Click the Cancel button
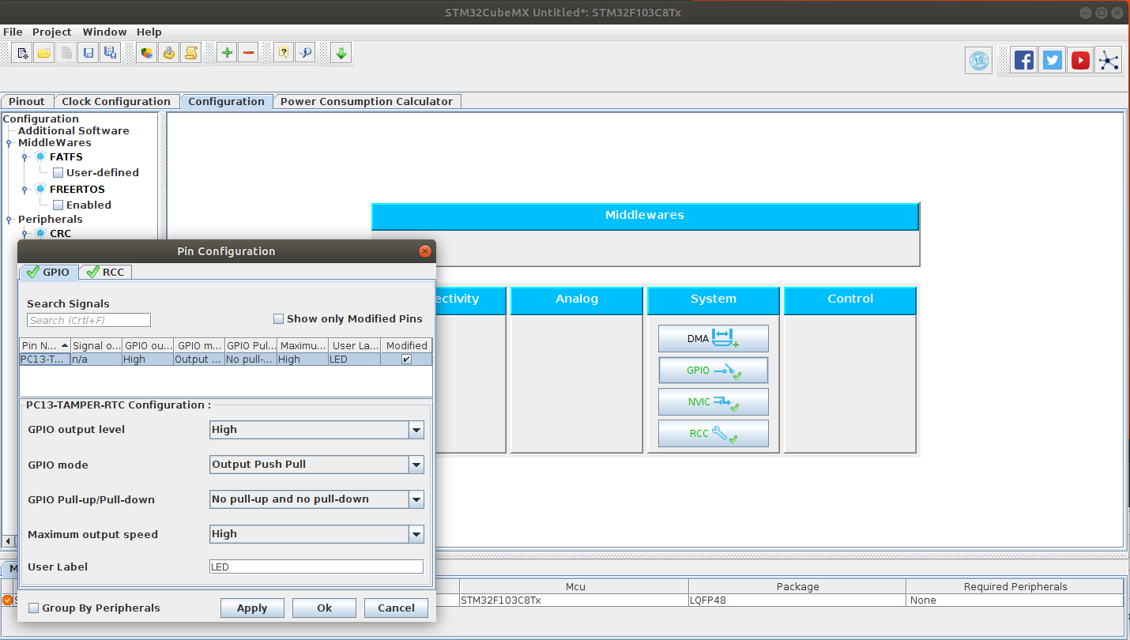Viewport: 1130px width, 640px height. click(396, 608)
